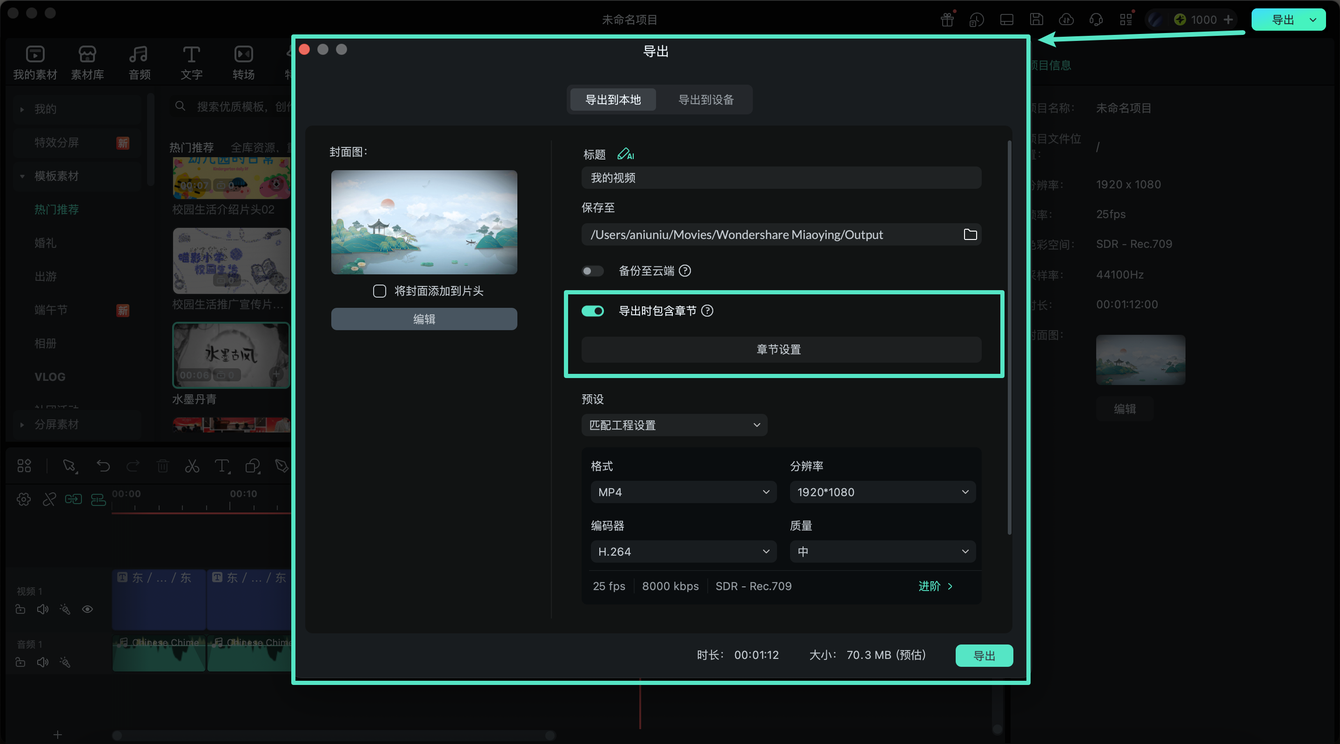Click the 编辑 button in project info panel
Viewport: 1340px width, 744px height.
pos(1125,409)
